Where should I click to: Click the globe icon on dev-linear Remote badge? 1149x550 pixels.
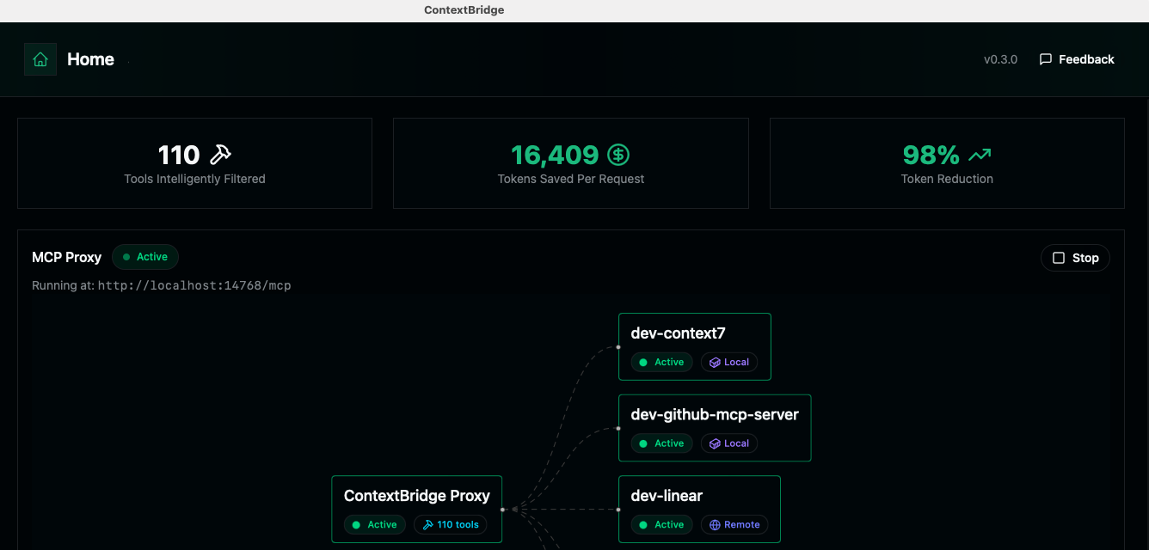(715, 524)
